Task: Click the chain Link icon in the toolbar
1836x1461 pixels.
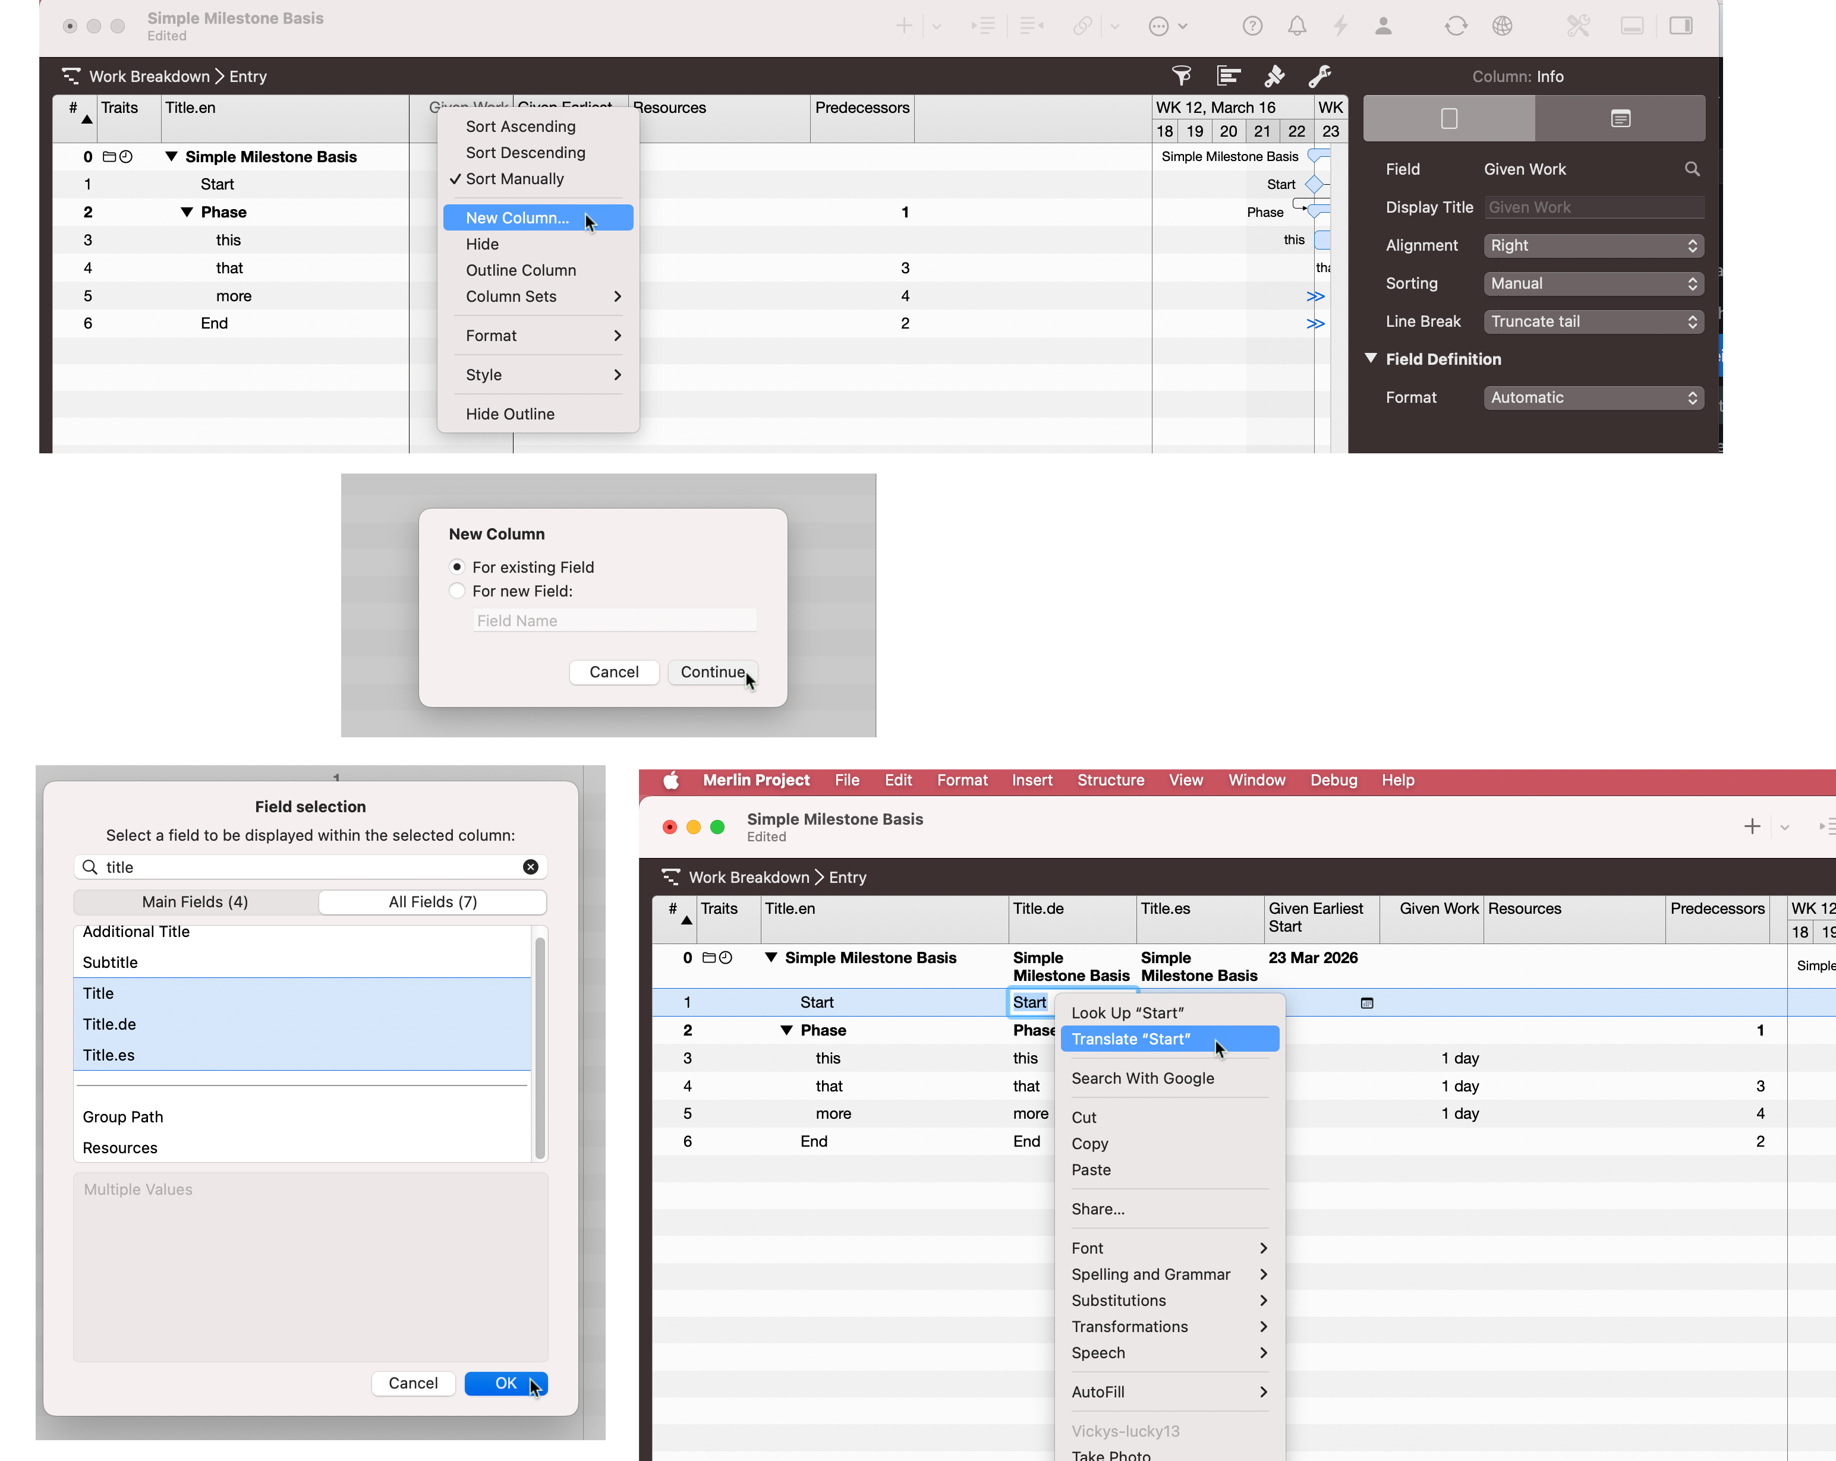Action: 1082,26
